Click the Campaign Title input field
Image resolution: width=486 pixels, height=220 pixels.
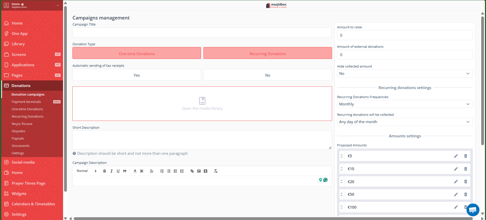point(202,33)
